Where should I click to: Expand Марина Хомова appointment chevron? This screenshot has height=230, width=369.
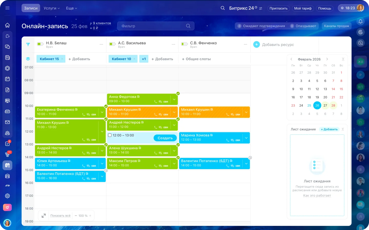tap(246, 138)
